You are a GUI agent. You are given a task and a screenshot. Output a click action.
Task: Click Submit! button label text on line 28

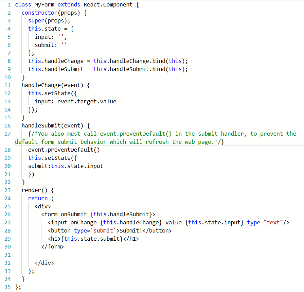[131, 231]
